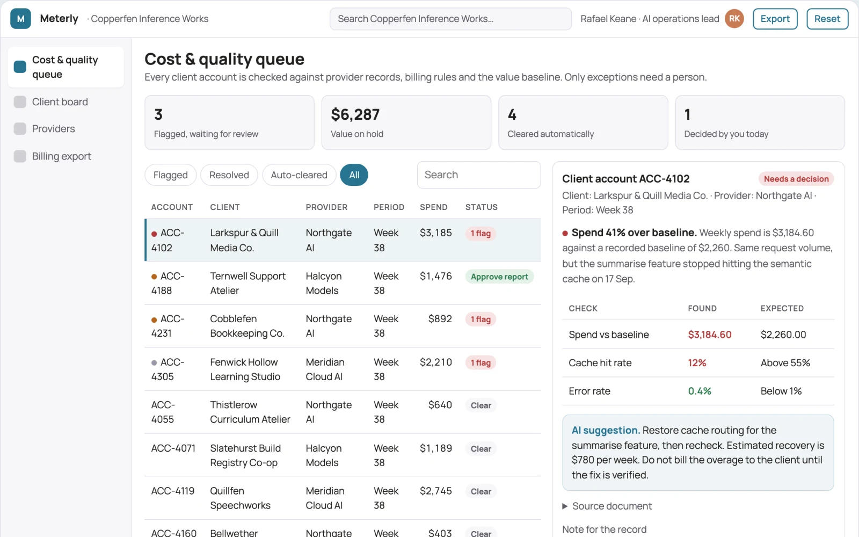
Task: Click the Spend vs baseline $3,184.60 value
Action: click(709, 335)
